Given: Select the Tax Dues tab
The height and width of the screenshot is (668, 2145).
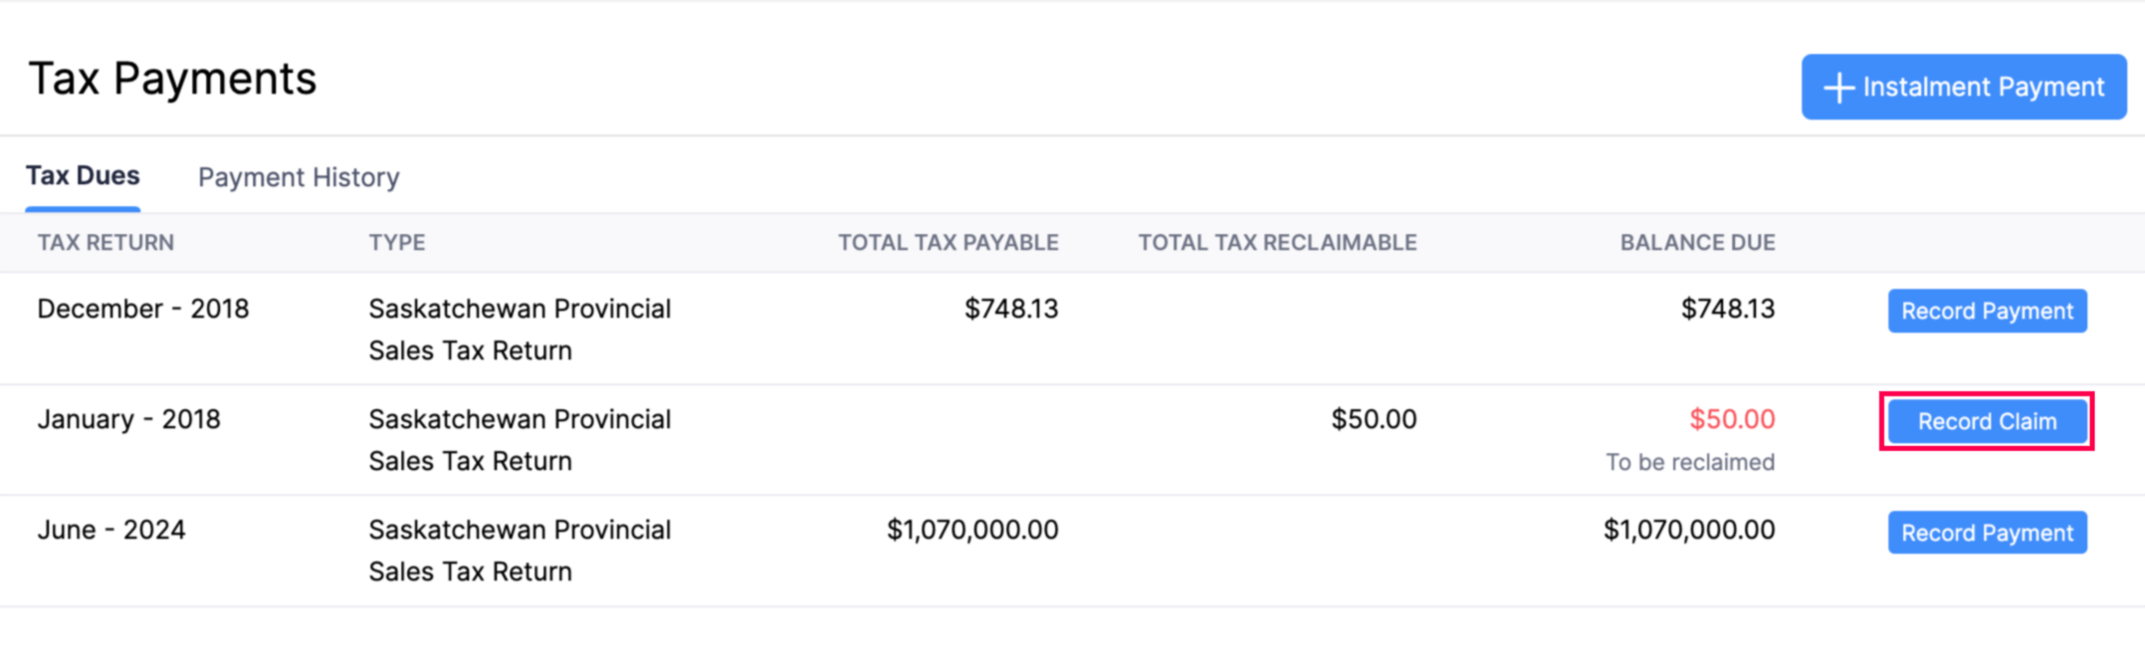Looking at the screenshot, I should [83, 176].
